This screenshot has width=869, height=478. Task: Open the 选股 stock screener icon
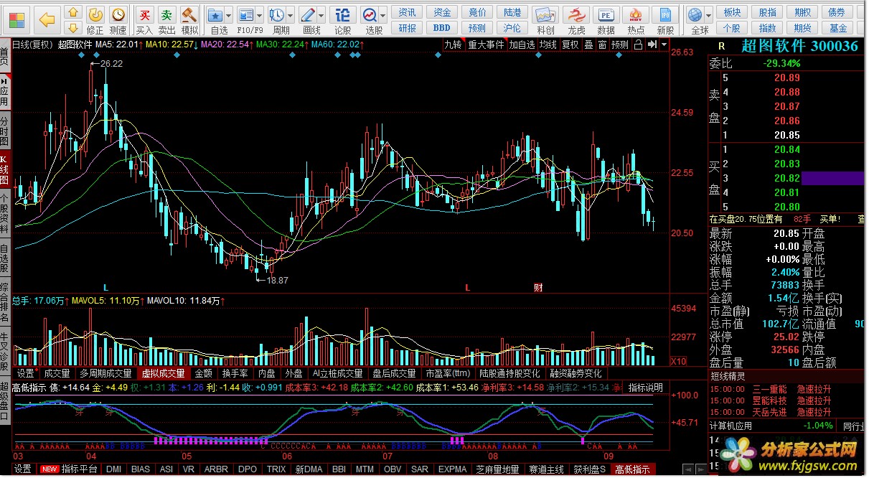tap(370, 15)
